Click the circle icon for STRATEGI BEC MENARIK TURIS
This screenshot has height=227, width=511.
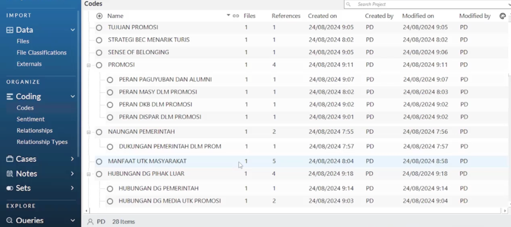(99, 40)
